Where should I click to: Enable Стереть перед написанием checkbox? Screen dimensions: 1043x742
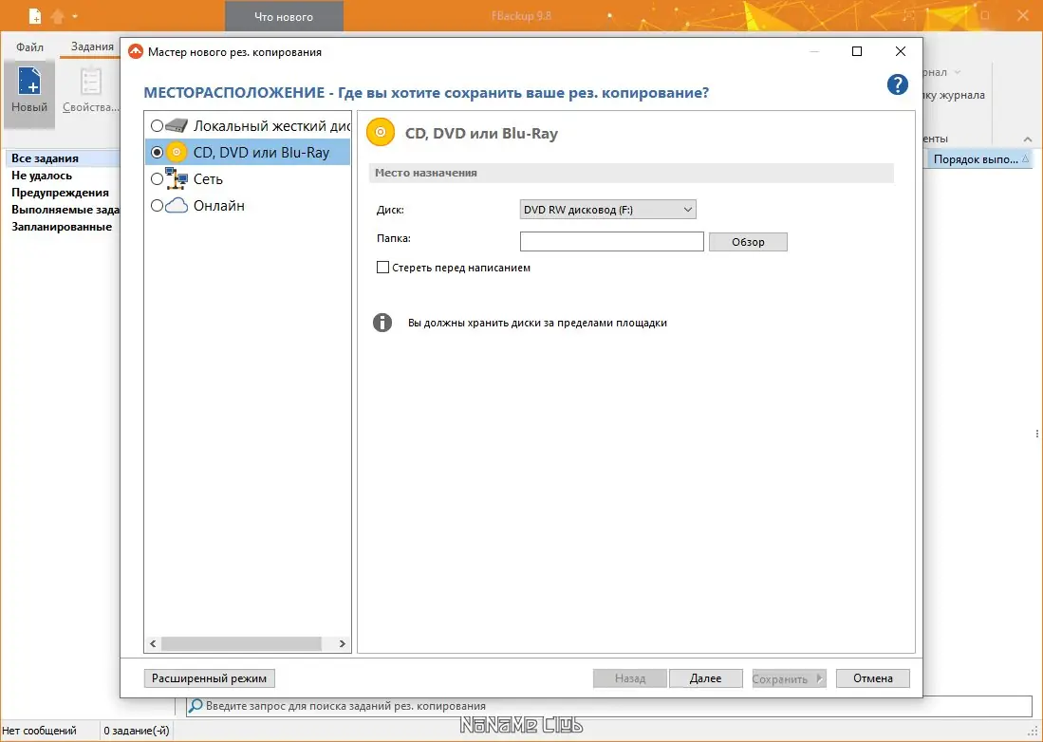(382, 268)
